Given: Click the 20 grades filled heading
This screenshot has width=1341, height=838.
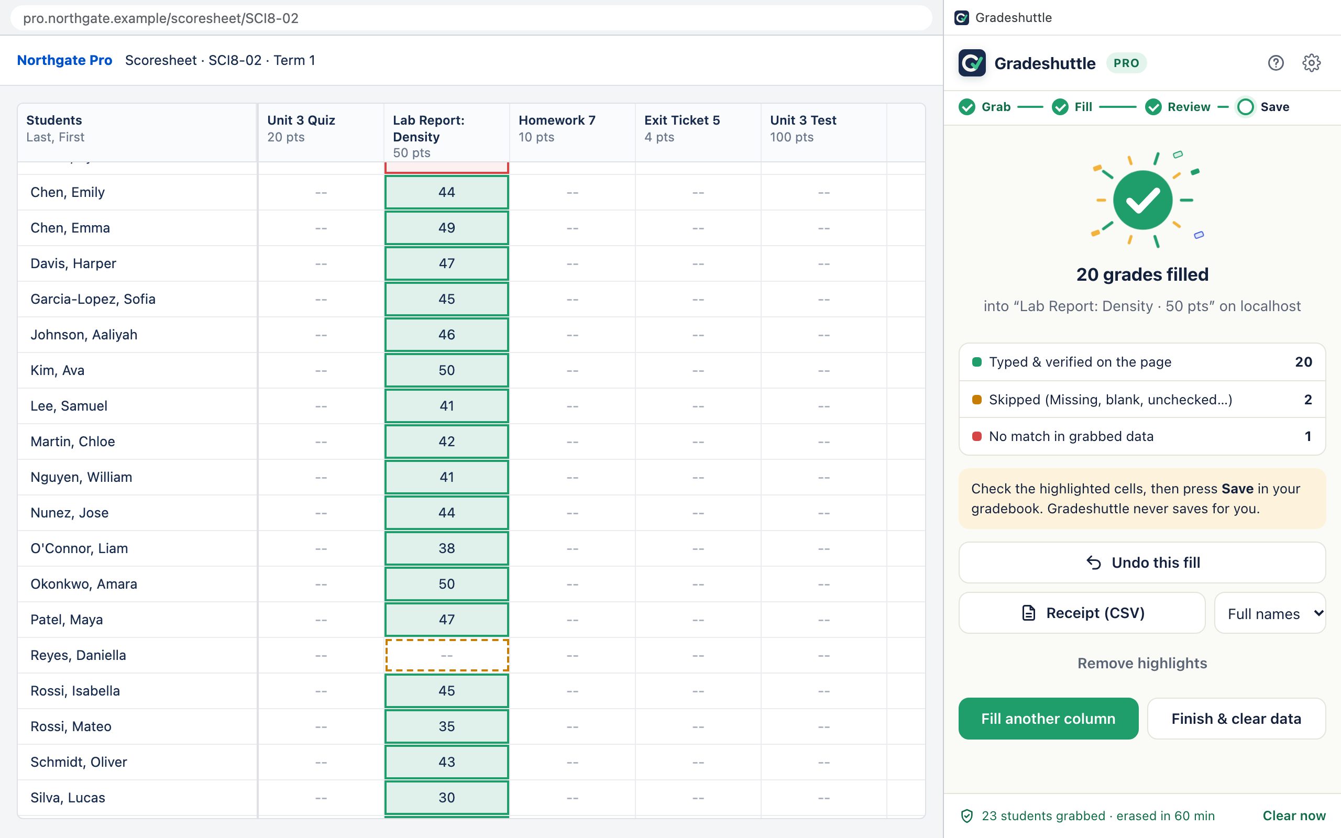Looking at the screenshot, I should (1142, 274).
